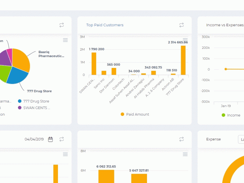Select the purple pie slice
The height and width of the screenshot is (183, 244).
(5, 59)
